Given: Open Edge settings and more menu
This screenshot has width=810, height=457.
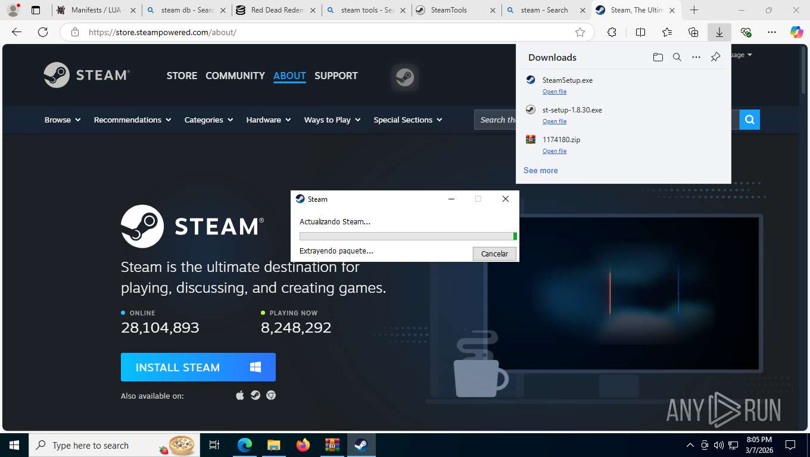Looking at the screenshot, I should coord(772,32).
